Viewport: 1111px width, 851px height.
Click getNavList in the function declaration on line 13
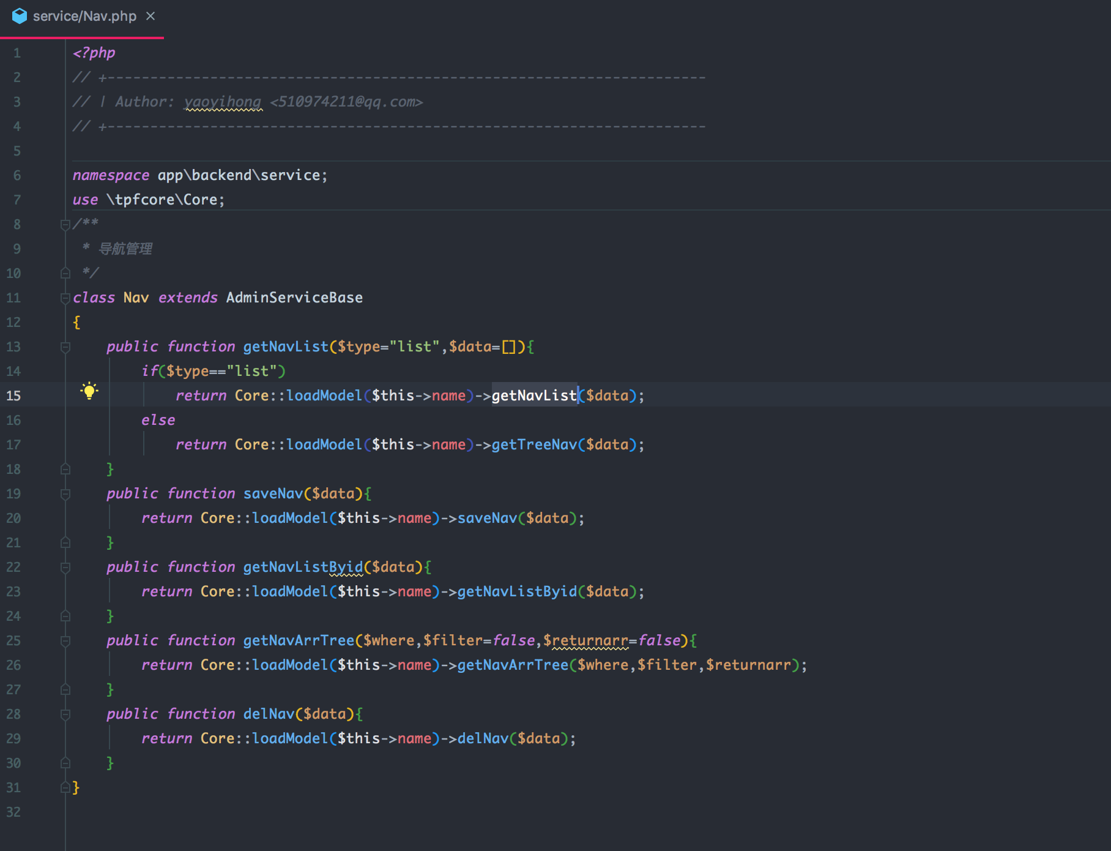tap(286, 347)
